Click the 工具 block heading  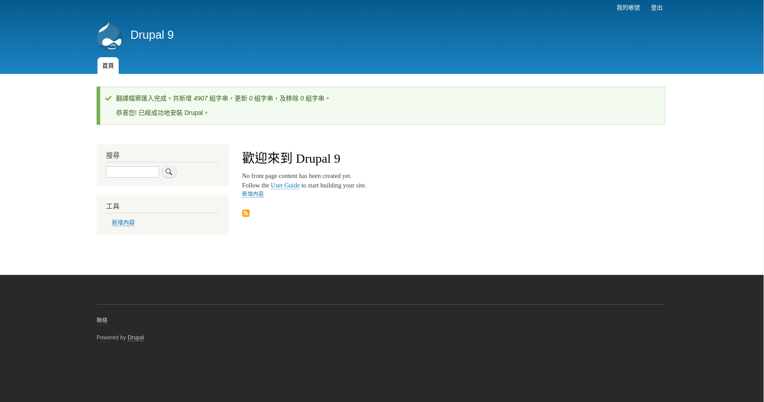click(113, 206)
